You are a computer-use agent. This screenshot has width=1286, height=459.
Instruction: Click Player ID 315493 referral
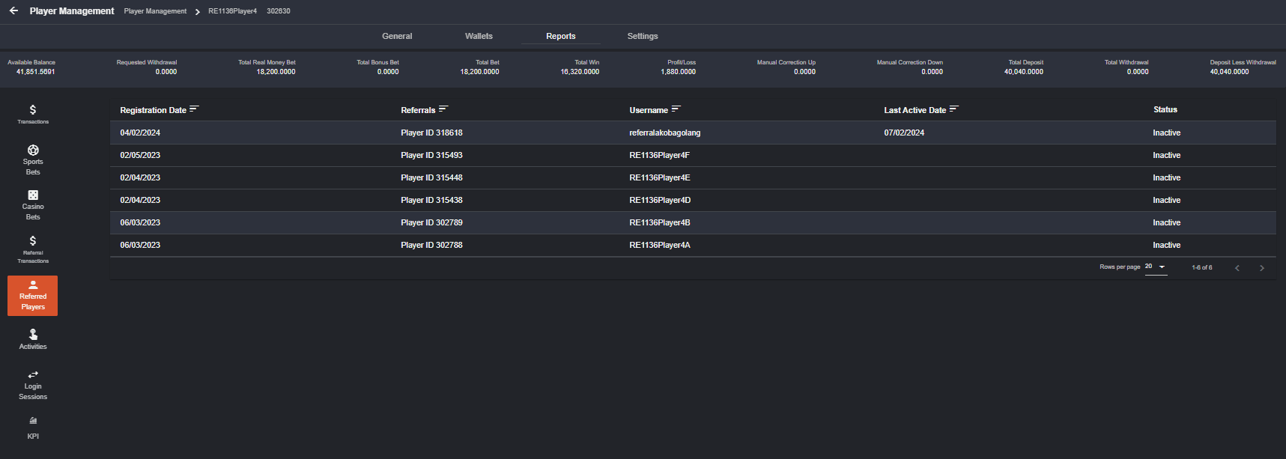[x=431, y=155]
